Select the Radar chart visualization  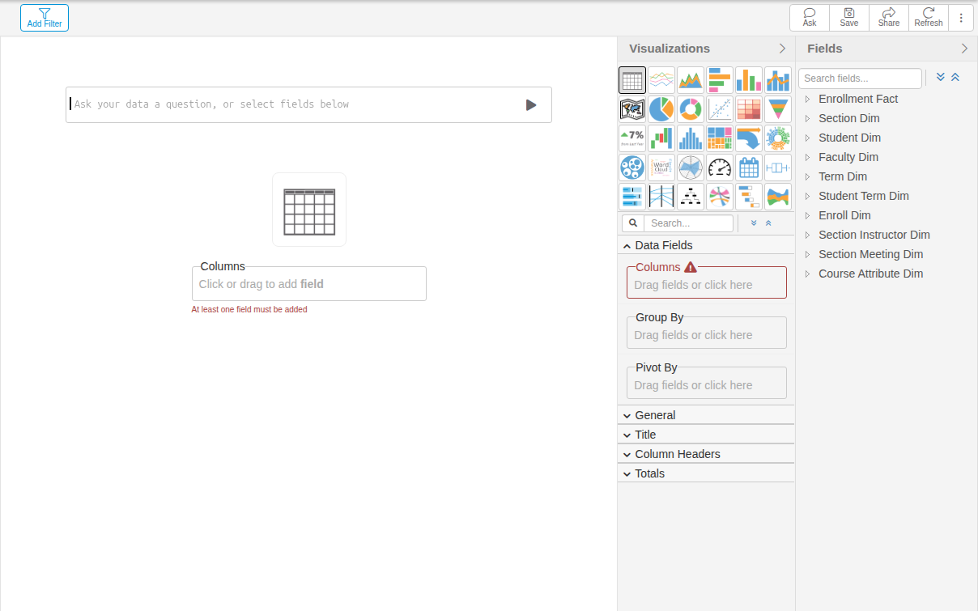pos(691,168)
